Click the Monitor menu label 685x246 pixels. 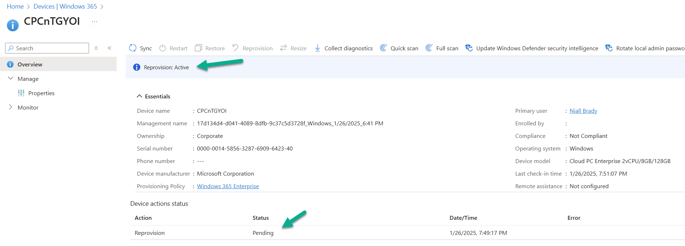[28, 107]
